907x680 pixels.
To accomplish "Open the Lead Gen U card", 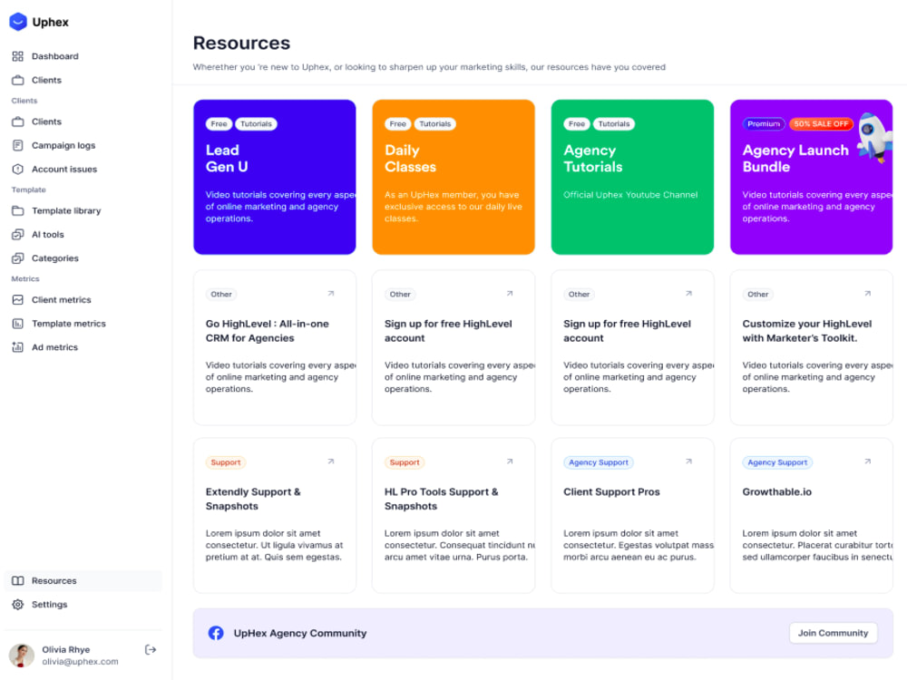I will 275,177.
